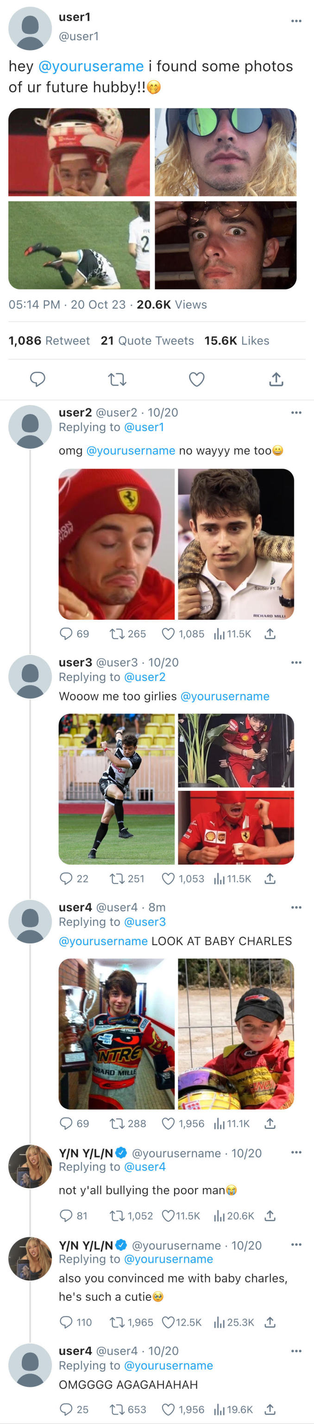This screenshot has height=1424, width=314.
Task: Open more options on user4's last reply
Action: (x=296, y=1351)
